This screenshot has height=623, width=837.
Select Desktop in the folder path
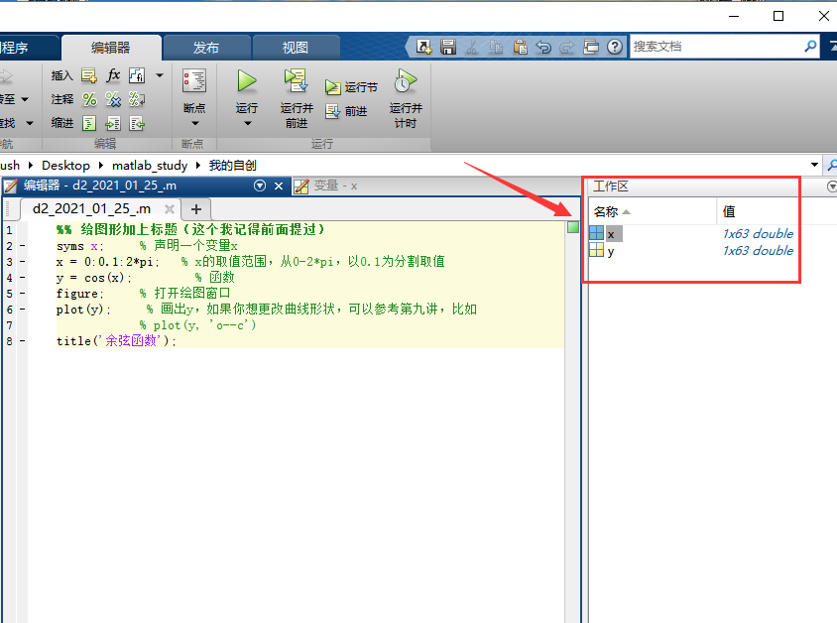(x=65, y=166)
